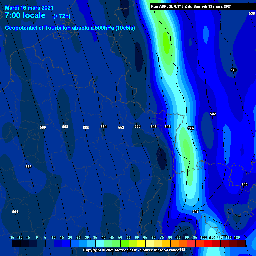The image size is (256, 256).
Task: Click the 558 contour label
Action: [65, 127]
